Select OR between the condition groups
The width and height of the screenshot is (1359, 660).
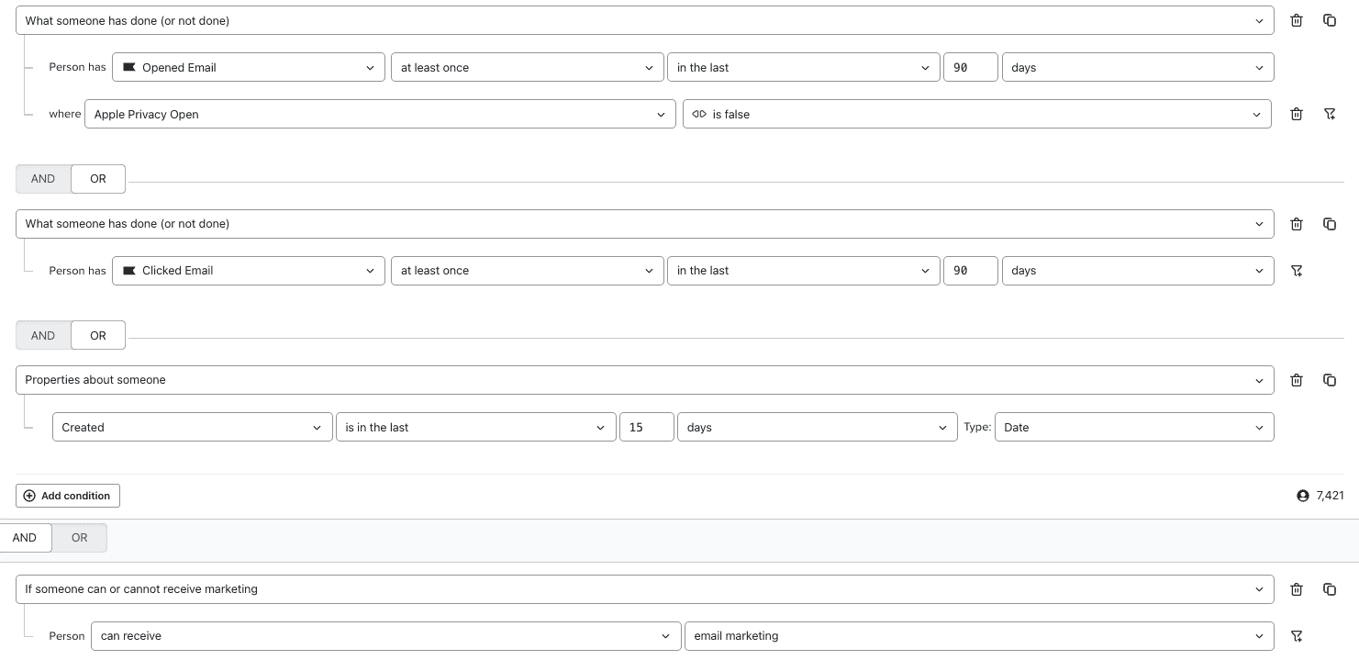coord(80,538)
